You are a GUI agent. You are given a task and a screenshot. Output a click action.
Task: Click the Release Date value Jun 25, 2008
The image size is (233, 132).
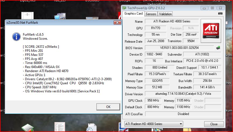tap(156, 41)
